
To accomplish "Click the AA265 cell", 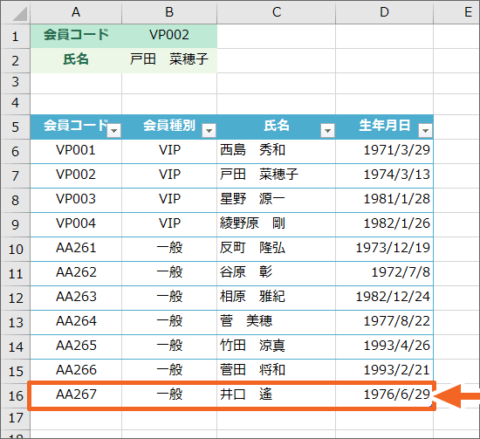I will click(76, 346).
